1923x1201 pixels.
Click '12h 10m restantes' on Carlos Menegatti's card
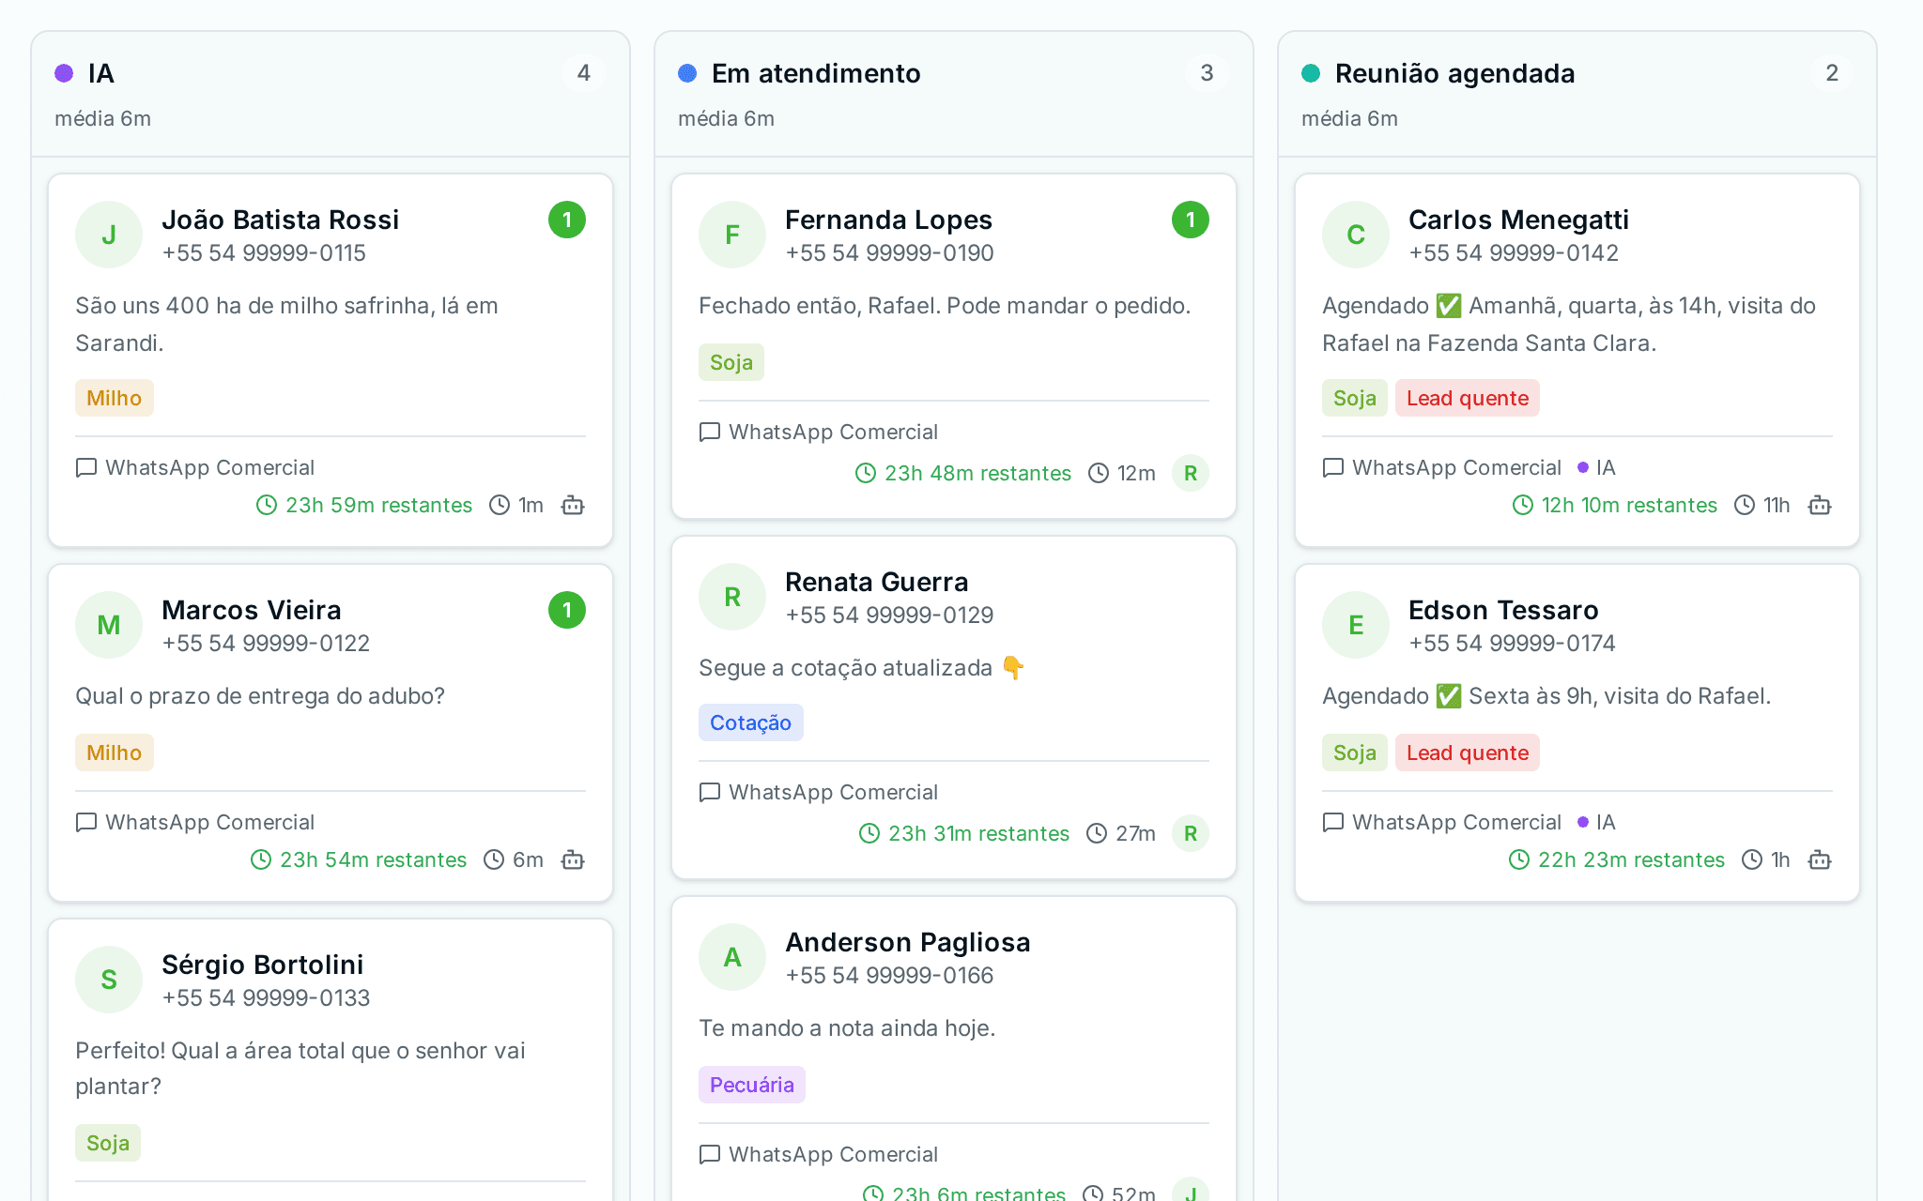click(1629, 505)
